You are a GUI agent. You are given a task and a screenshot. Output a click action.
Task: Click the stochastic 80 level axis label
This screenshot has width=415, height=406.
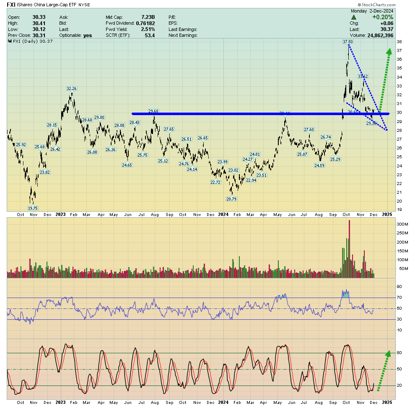pos(399,352)
